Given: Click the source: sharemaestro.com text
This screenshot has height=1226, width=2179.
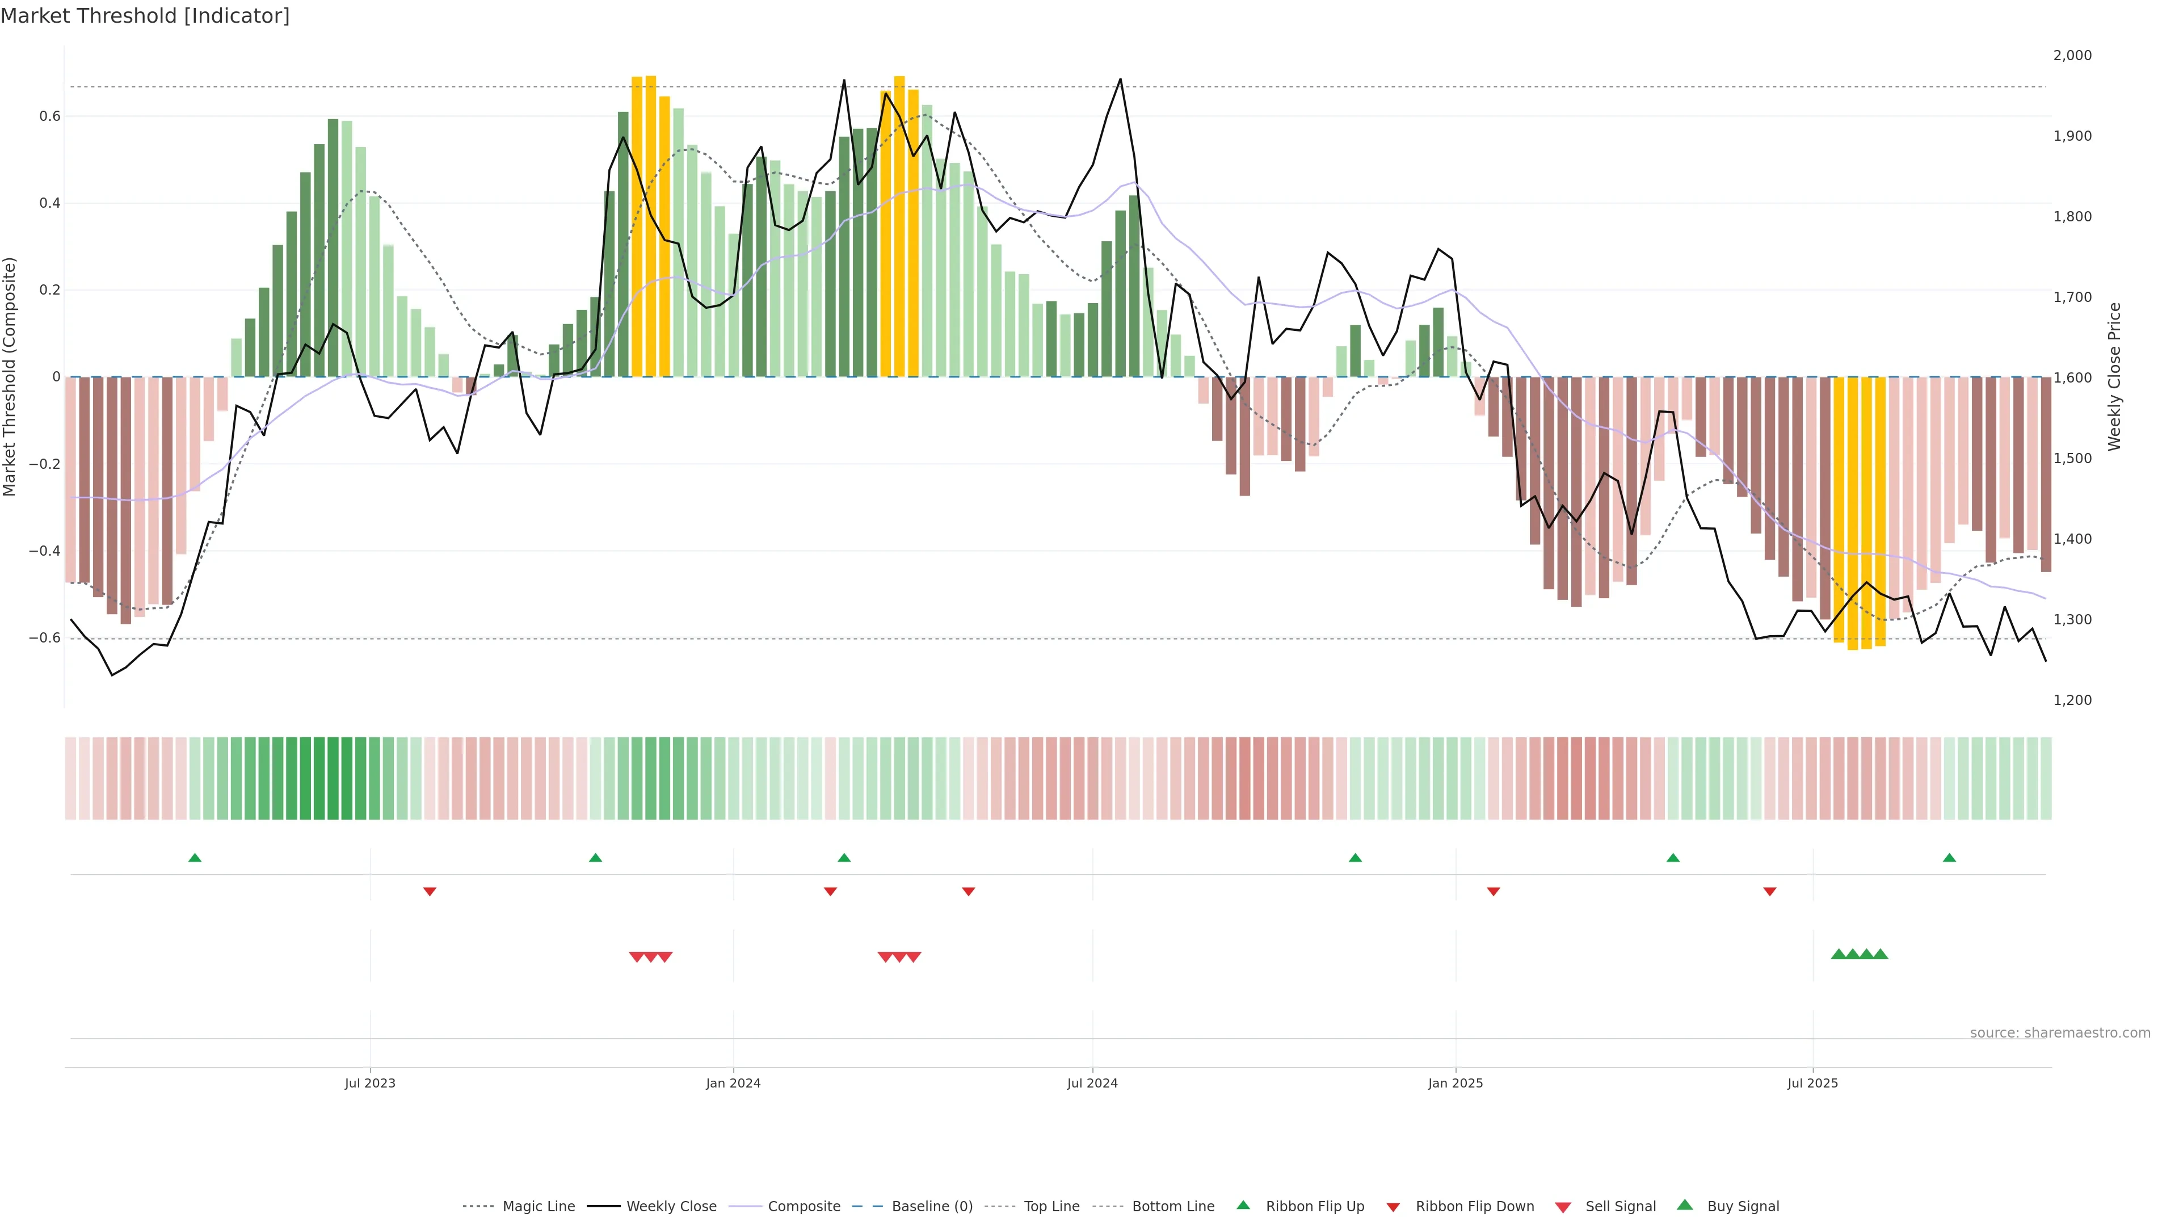Looking at the screenshot, I should coord(2060,1032).
